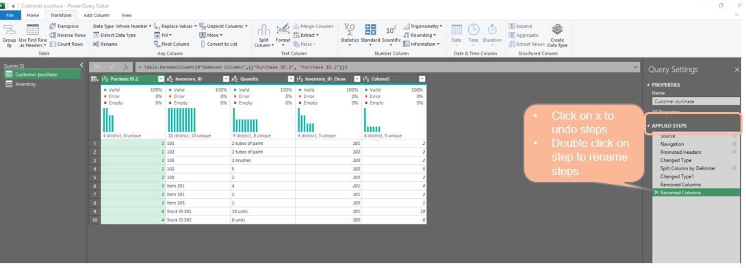Click the 'Stock ID 301' cell

pyautogui.click(x=197, y=212)
